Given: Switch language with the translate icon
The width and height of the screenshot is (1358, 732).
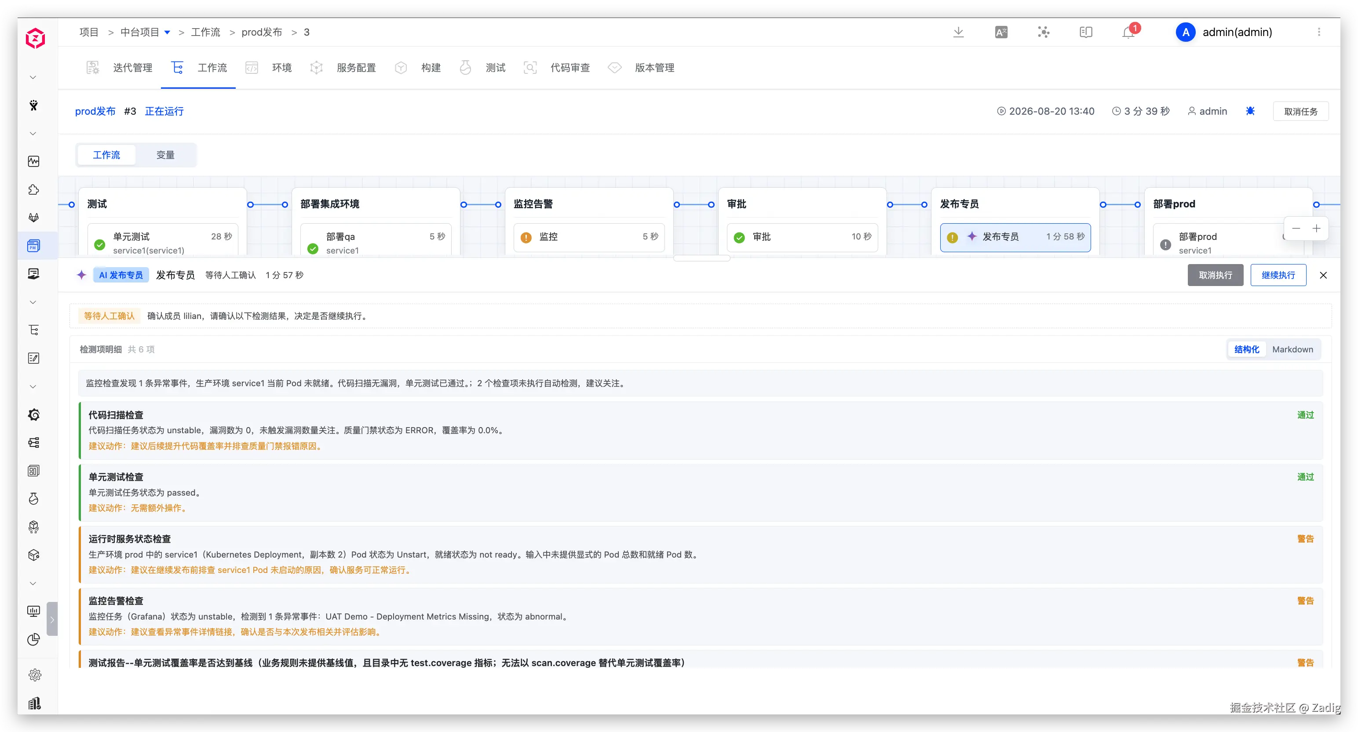Looking at the screenshot, I should coord(1001,32).
